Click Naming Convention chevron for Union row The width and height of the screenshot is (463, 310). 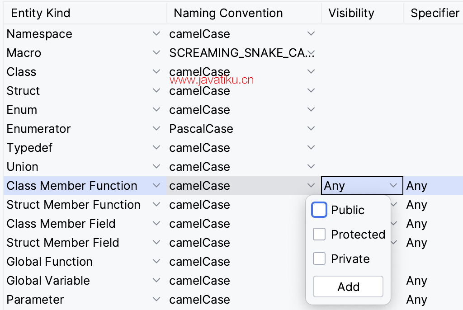pyautogui.click(x=311, y=167)
